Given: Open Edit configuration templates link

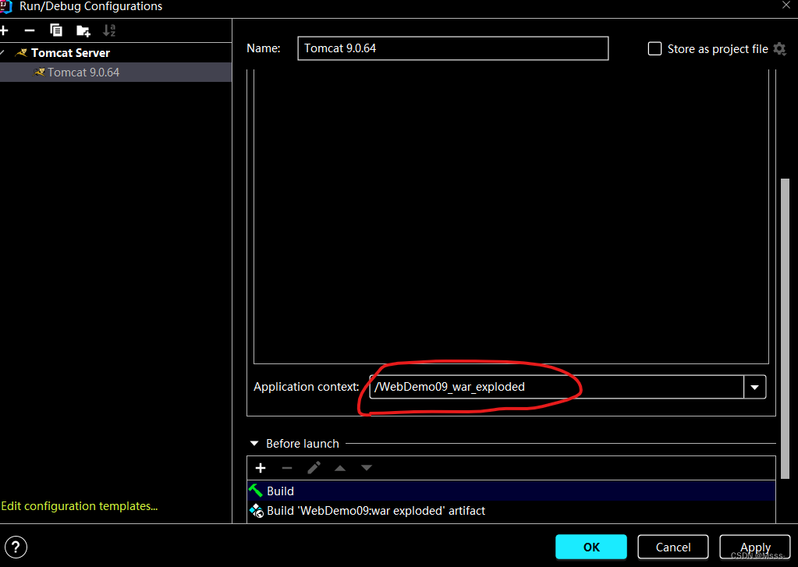Looking at the screenshot, I should 80,506.
